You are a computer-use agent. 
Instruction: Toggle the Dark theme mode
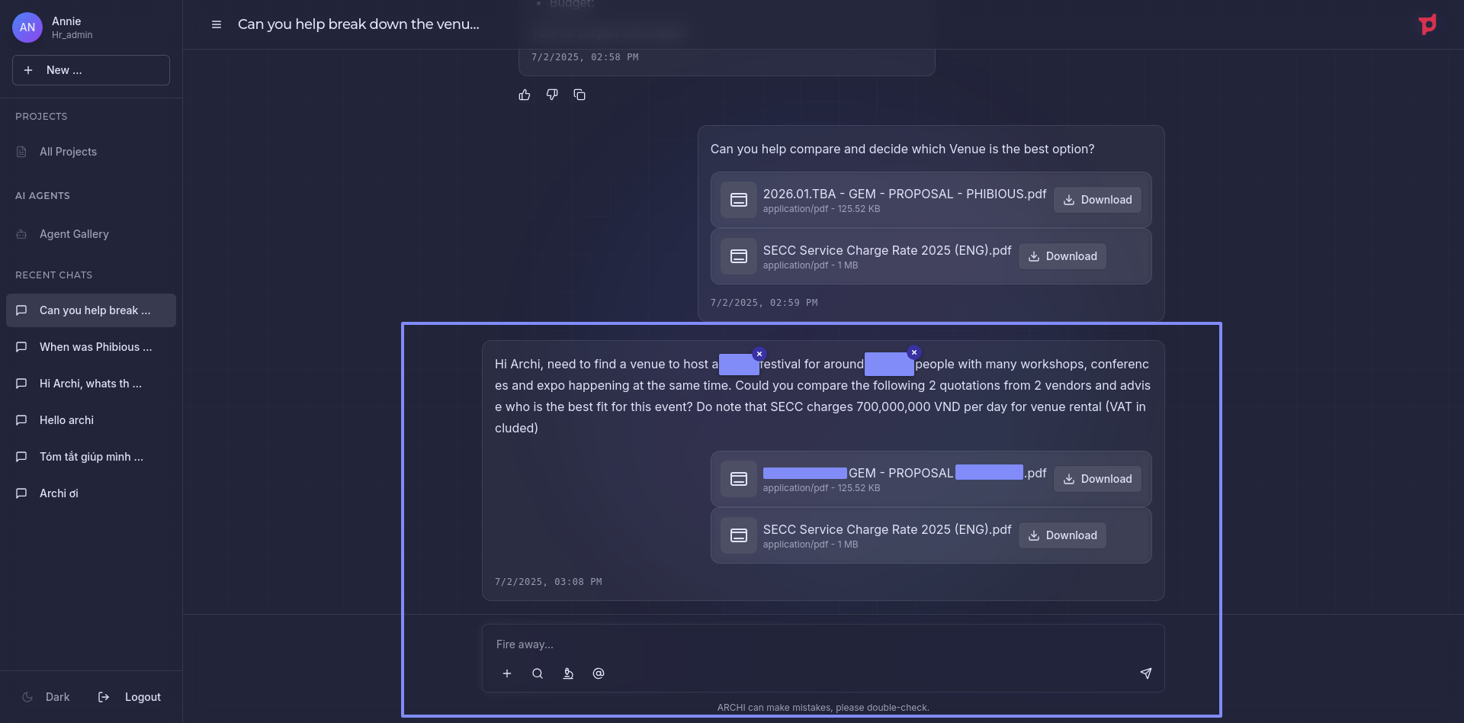(x=47, y=697)
